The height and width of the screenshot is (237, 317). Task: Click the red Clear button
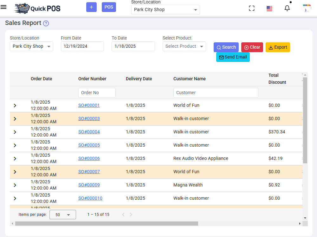[252, 47]
